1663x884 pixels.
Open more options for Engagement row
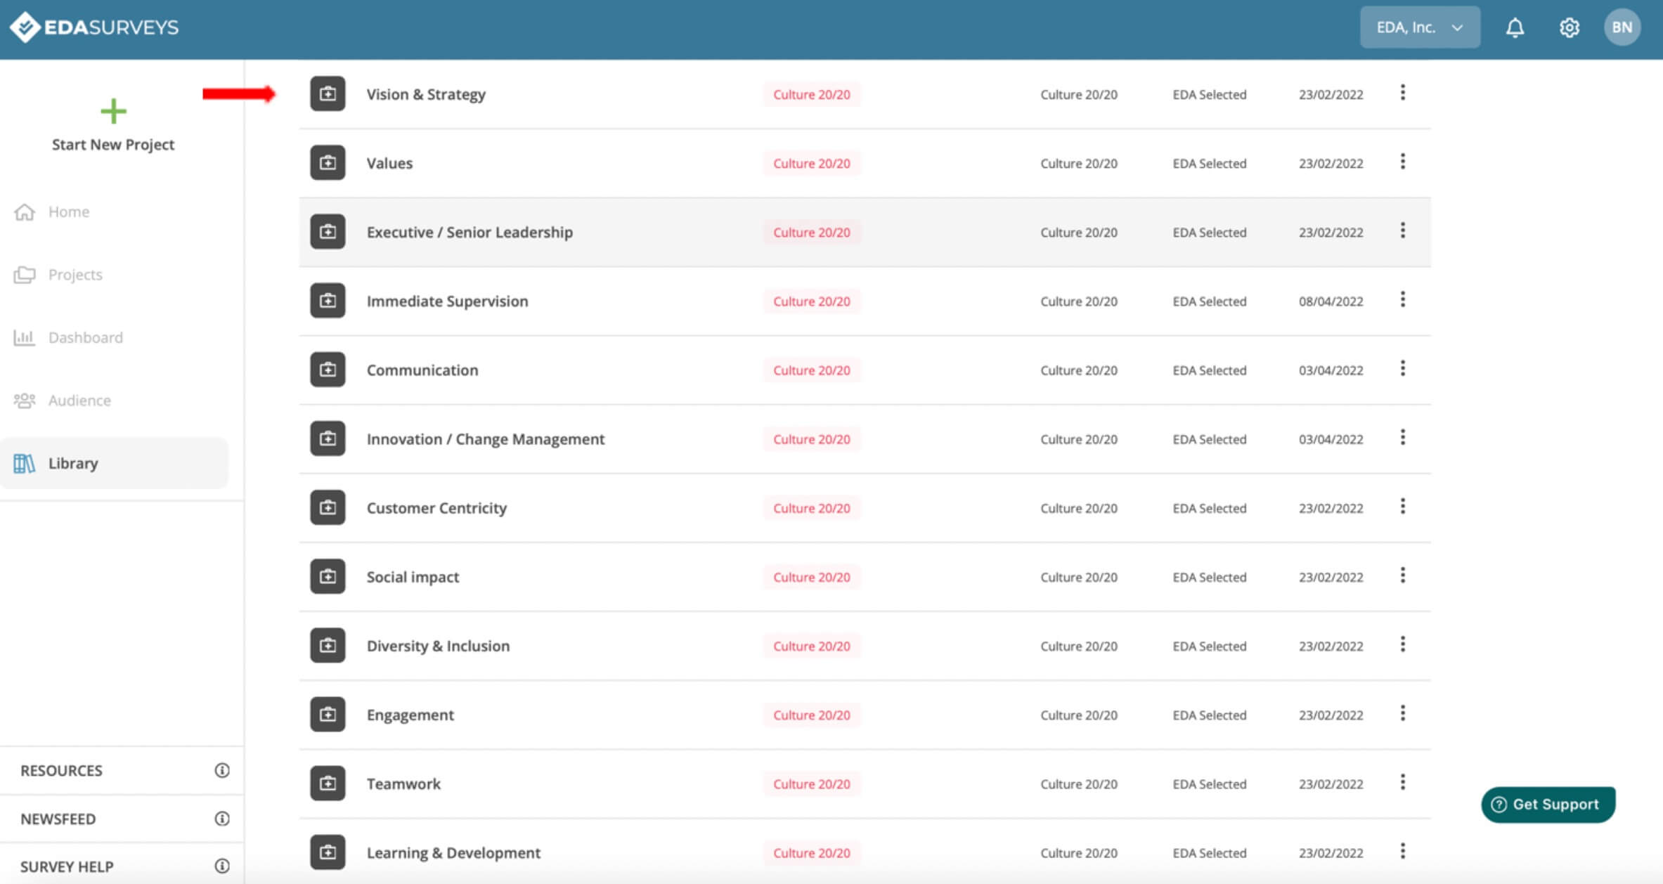[x=1402, y=713]
